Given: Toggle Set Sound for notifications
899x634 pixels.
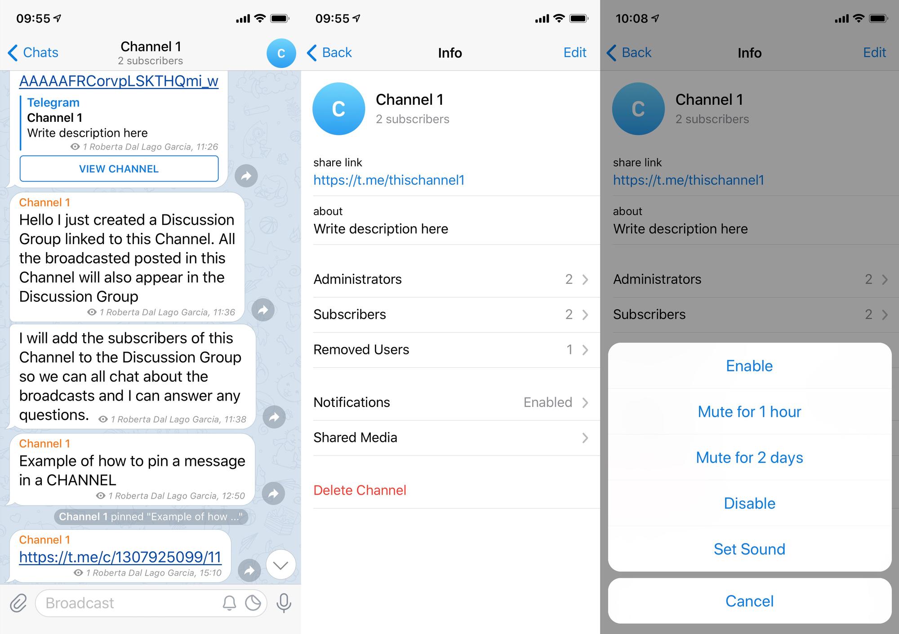Looking at the screenshot, I should coord(749,549).
